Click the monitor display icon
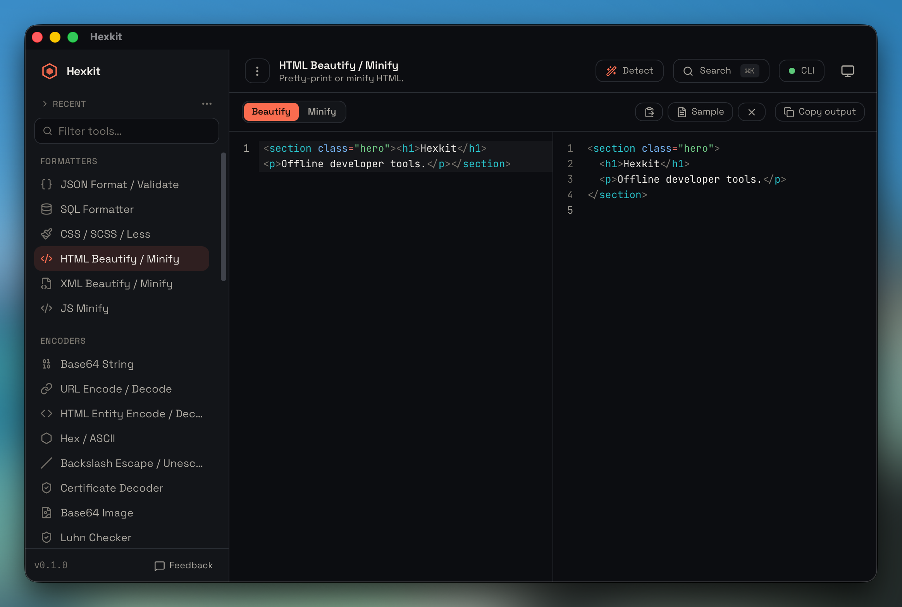The image size is (902, 607). click(848, 71)
